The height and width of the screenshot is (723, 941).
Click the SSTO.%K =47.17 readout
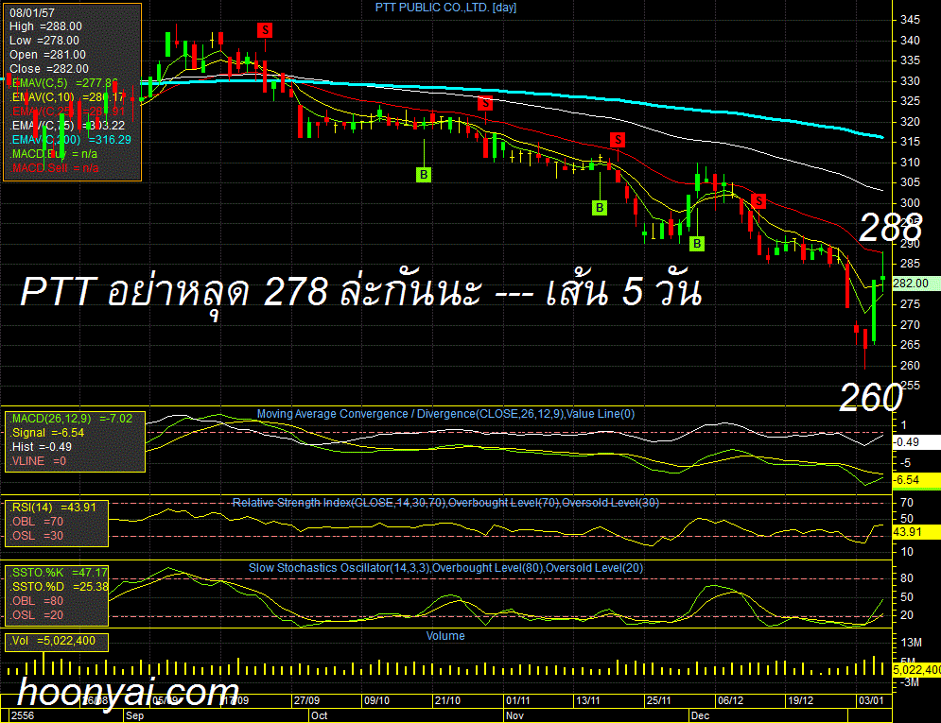(x=59, y=573)
